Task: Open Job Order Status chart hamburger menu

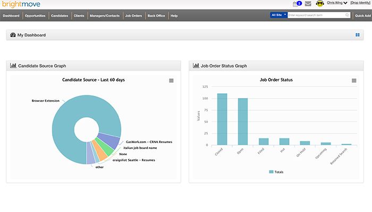Action: 354,81
